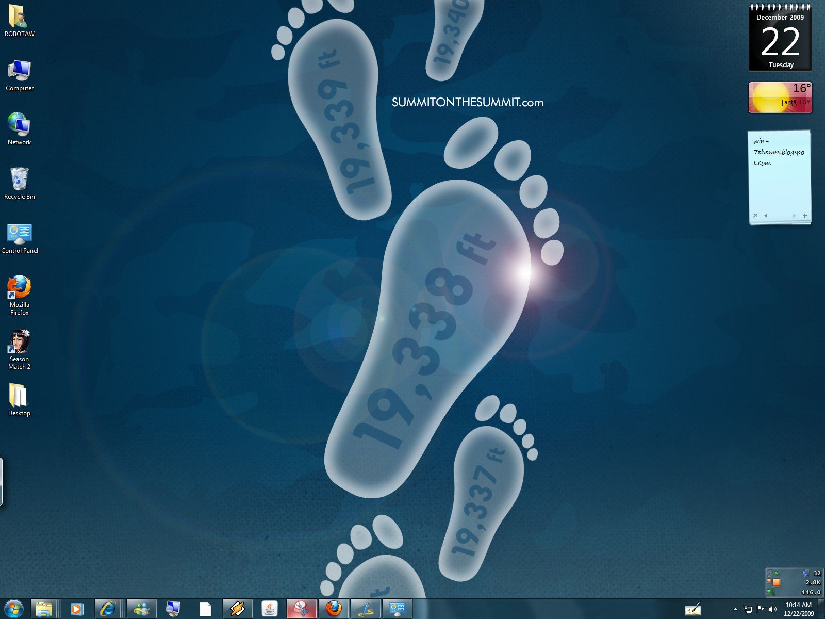Open Action Center via the flag icon
Viewport: 825px width, 619px height.
click(x=761, y=609)
